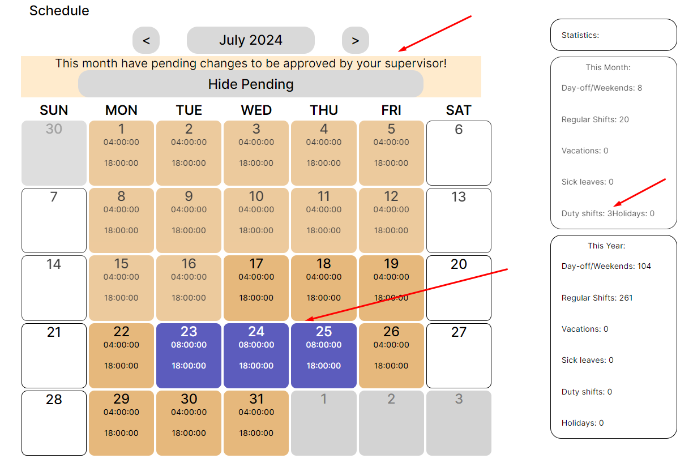The image size is (693, 467).
Task: Select July 12 shift cell
Action: (x=391, y=220)
